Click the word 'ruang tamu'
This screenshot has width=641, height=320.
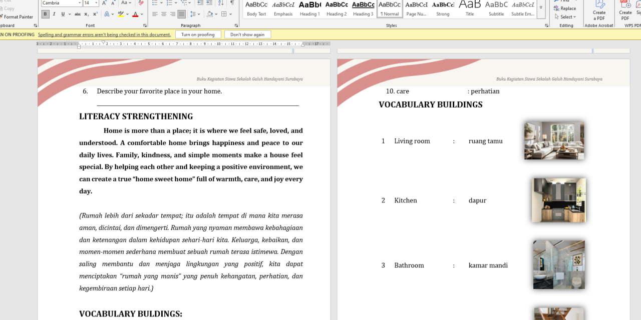click(x=486, y=141)
